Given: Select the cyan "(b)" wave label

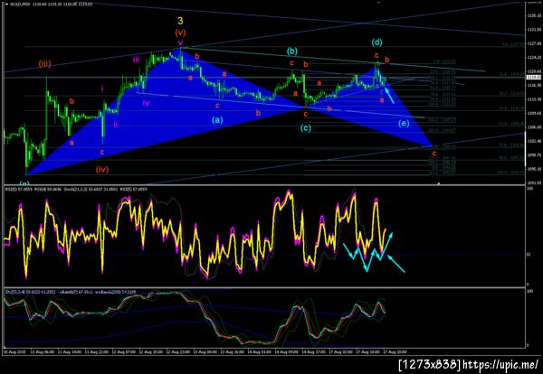Looking at the screenshot, I should (x=292, y=51).
